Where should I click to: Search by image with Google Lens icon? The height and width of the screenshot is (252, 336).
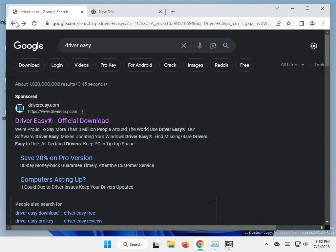[213, 46]
